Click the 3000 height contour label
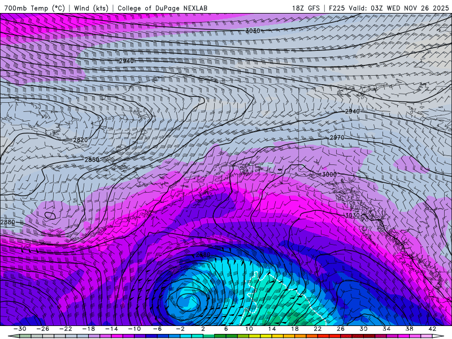Image resolution: width=452 pixels, height=339 pixels. 329,175
